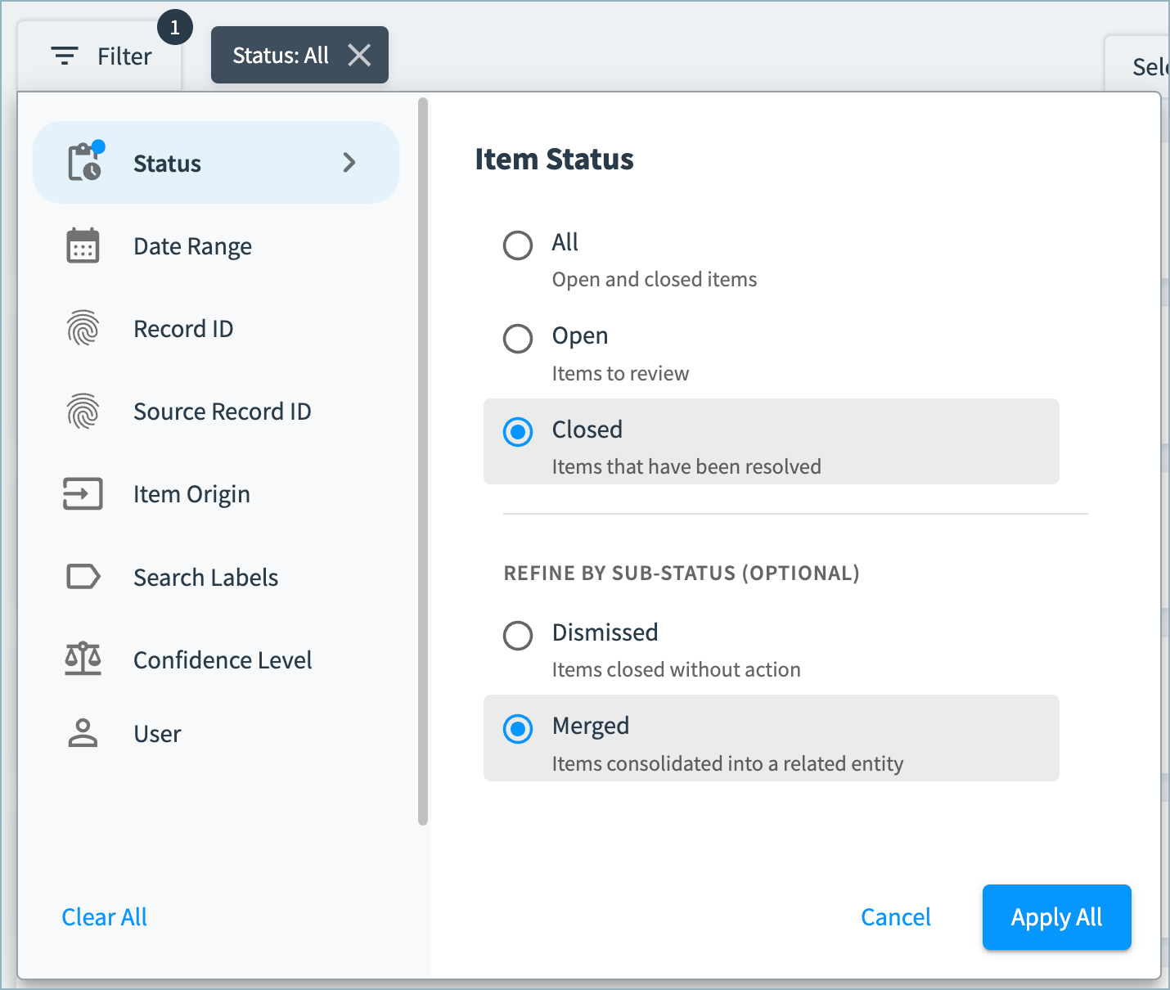Select the Dismissed sub-status radio button

point(518,635)
